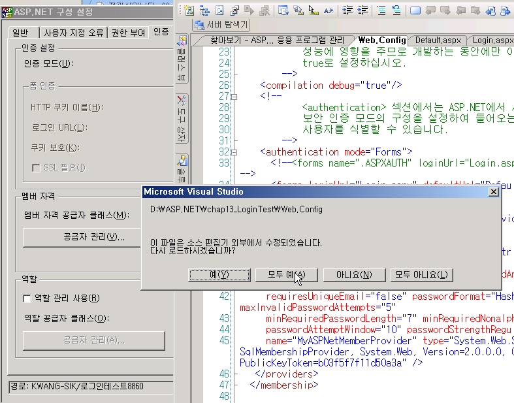The height and width of the screenshot is (403, 514).
Task: Click the parameter info toolbar icon
Action: pos(298,10)
